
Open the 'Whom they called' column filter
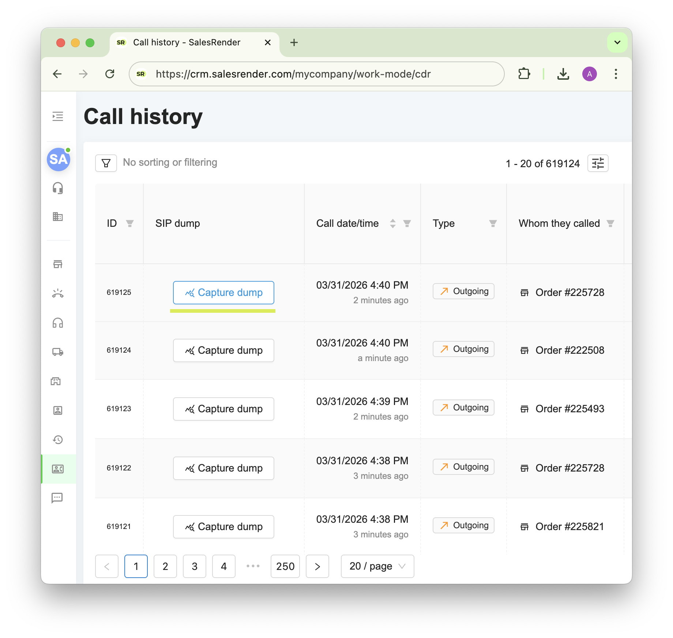click(x=610, y=223)
